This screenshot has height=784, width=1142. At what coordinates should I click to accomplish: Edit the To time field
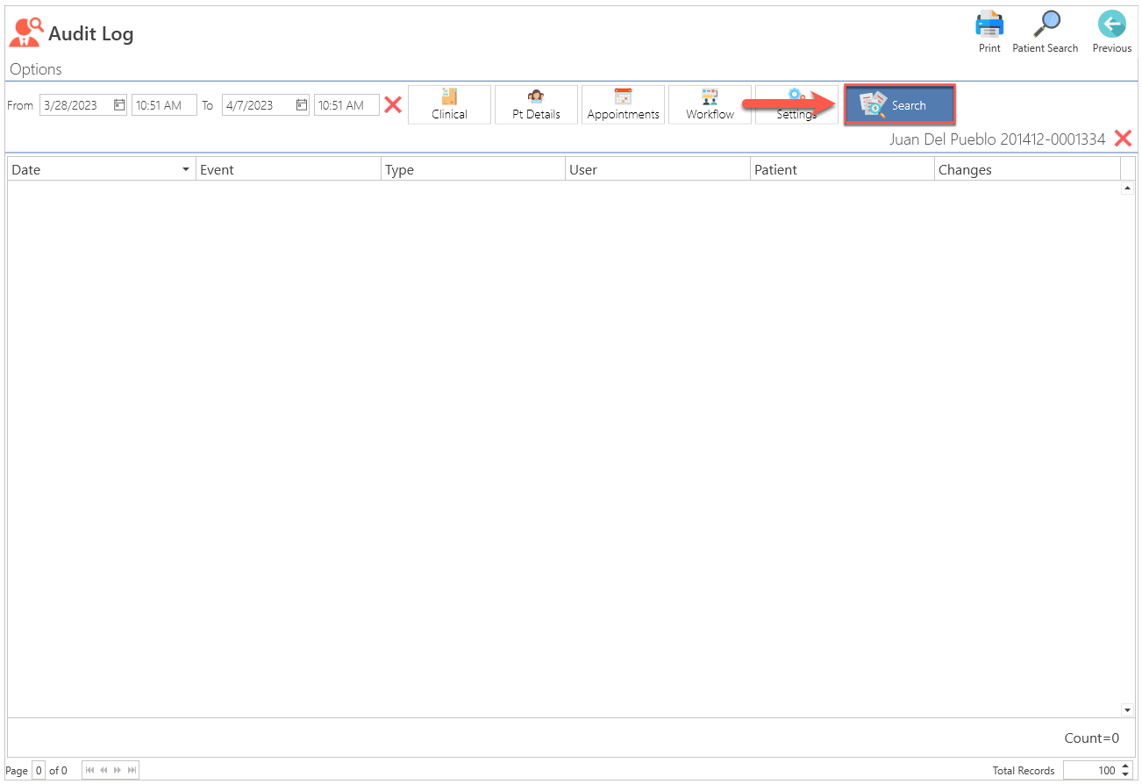(x=346, y=105)
